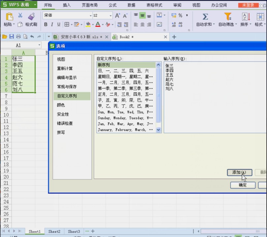267x237 pixels.
Task: Select 颜色 in the options sidebar
Action: click(61, 105)
